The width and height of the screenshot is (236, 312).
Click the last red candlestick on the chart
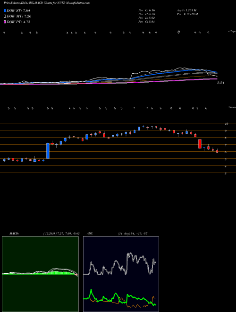point(217,151)
